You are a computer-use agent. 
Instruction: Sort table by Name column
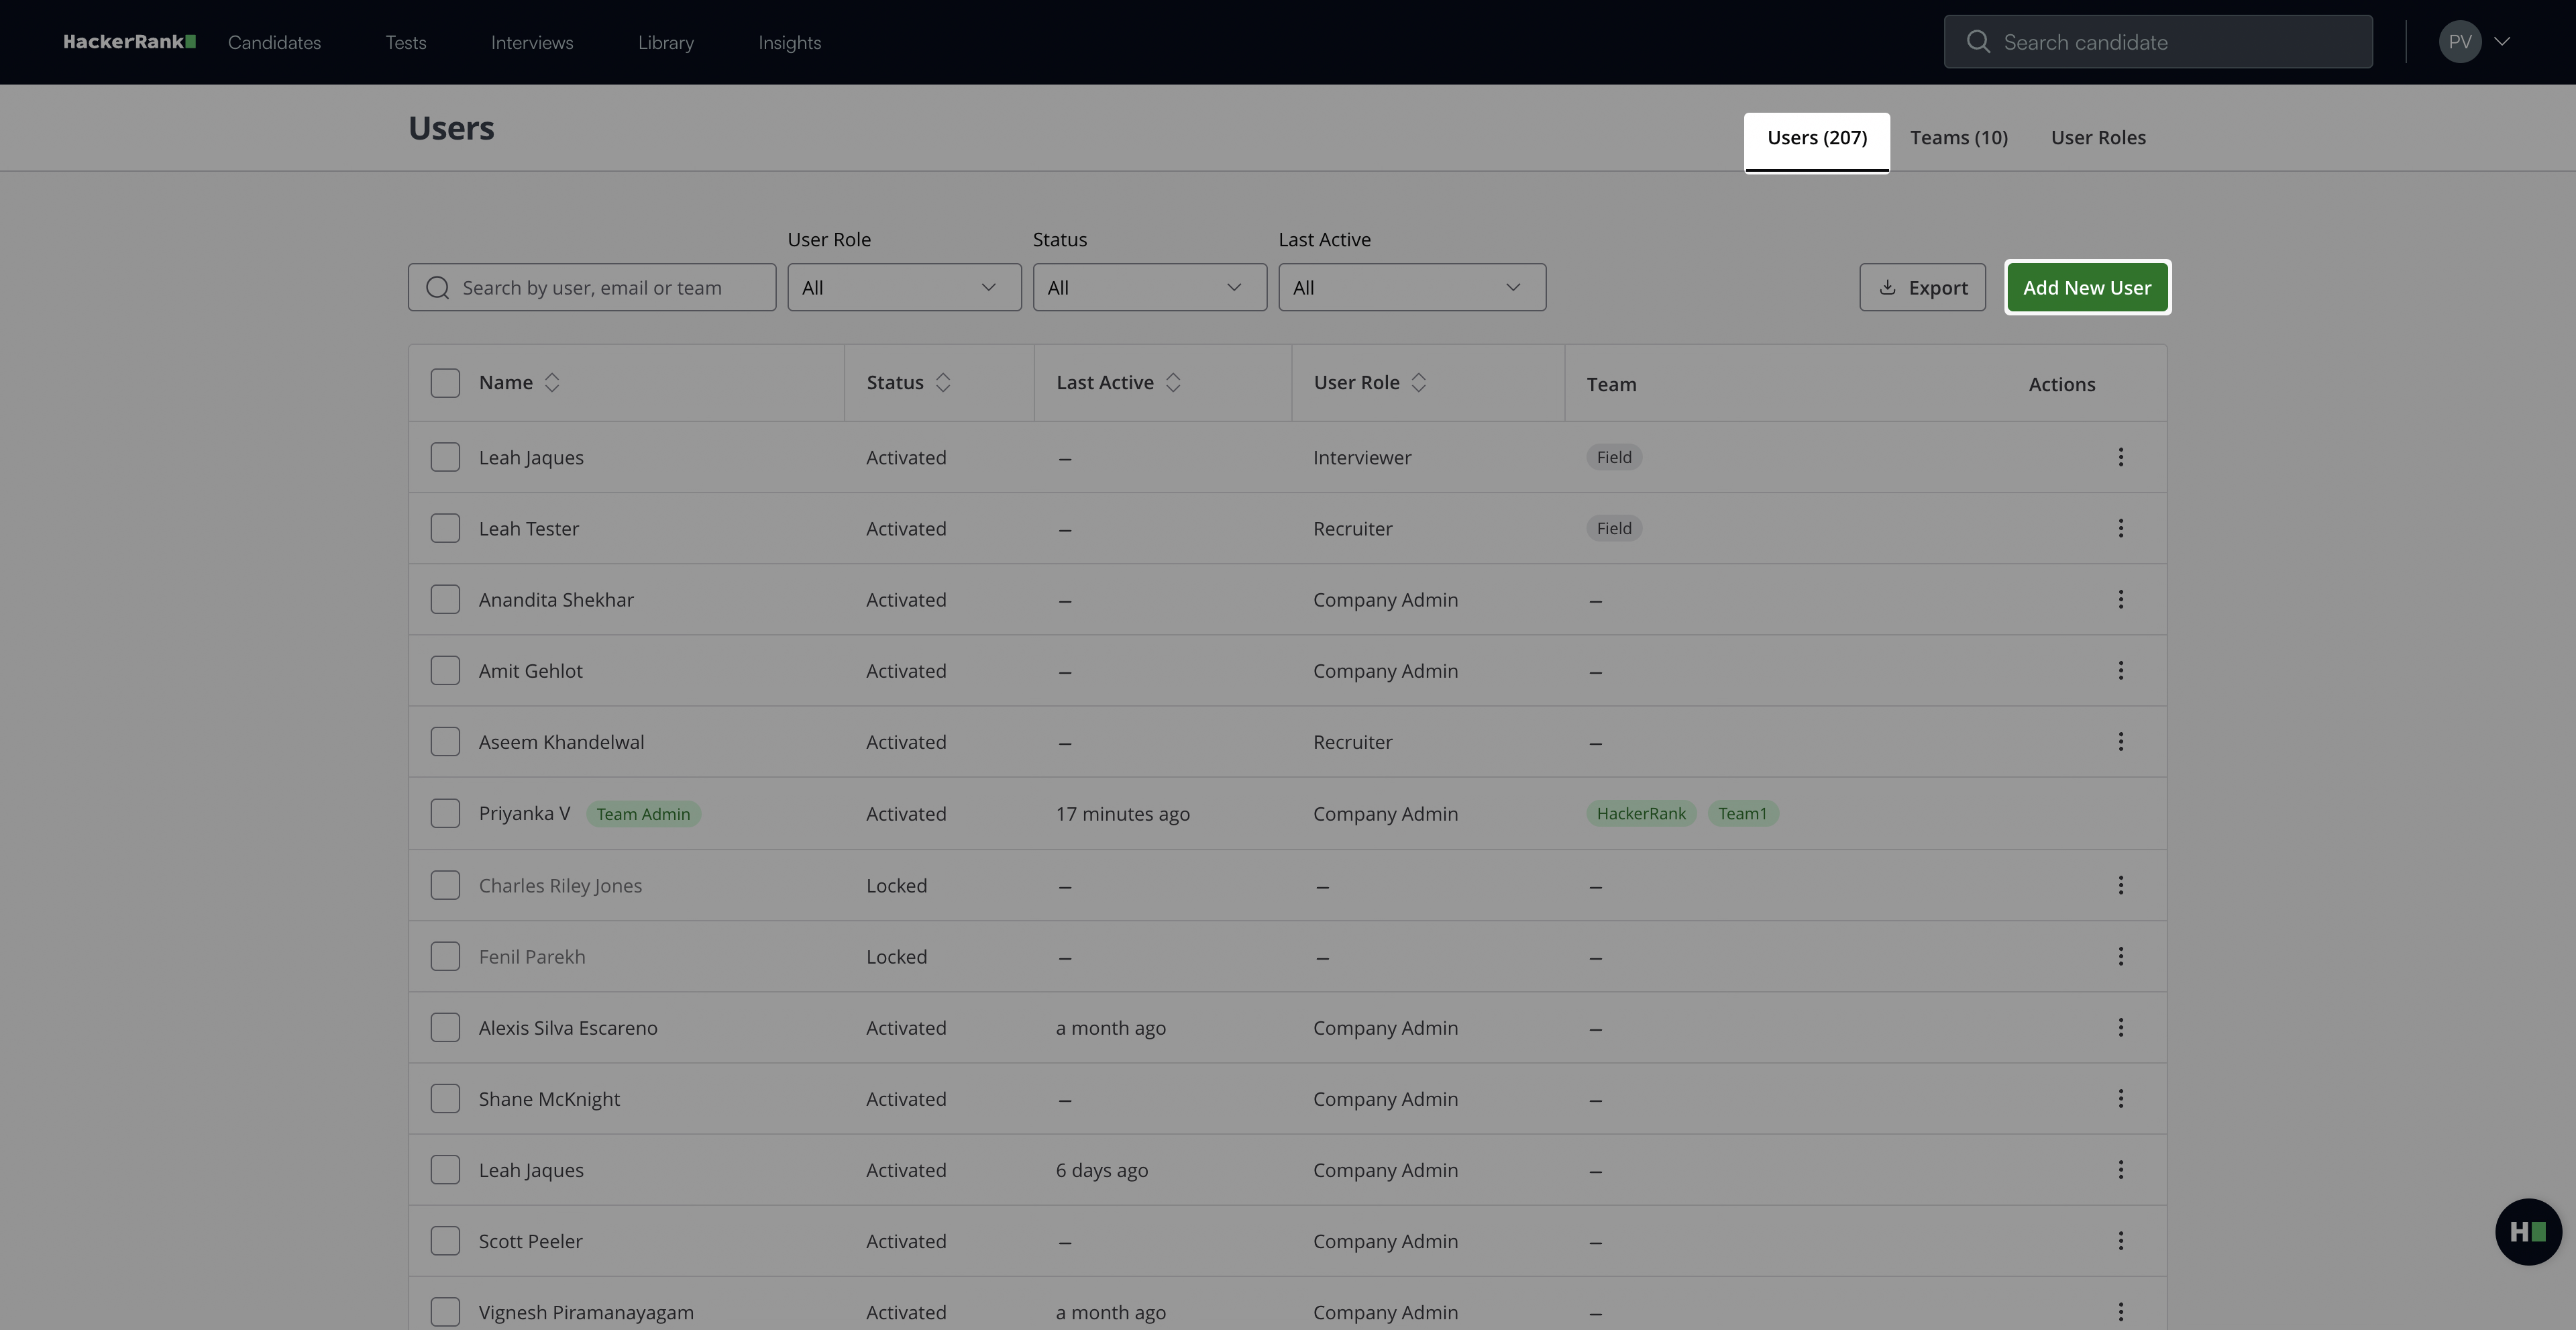(x=551, y=383)
